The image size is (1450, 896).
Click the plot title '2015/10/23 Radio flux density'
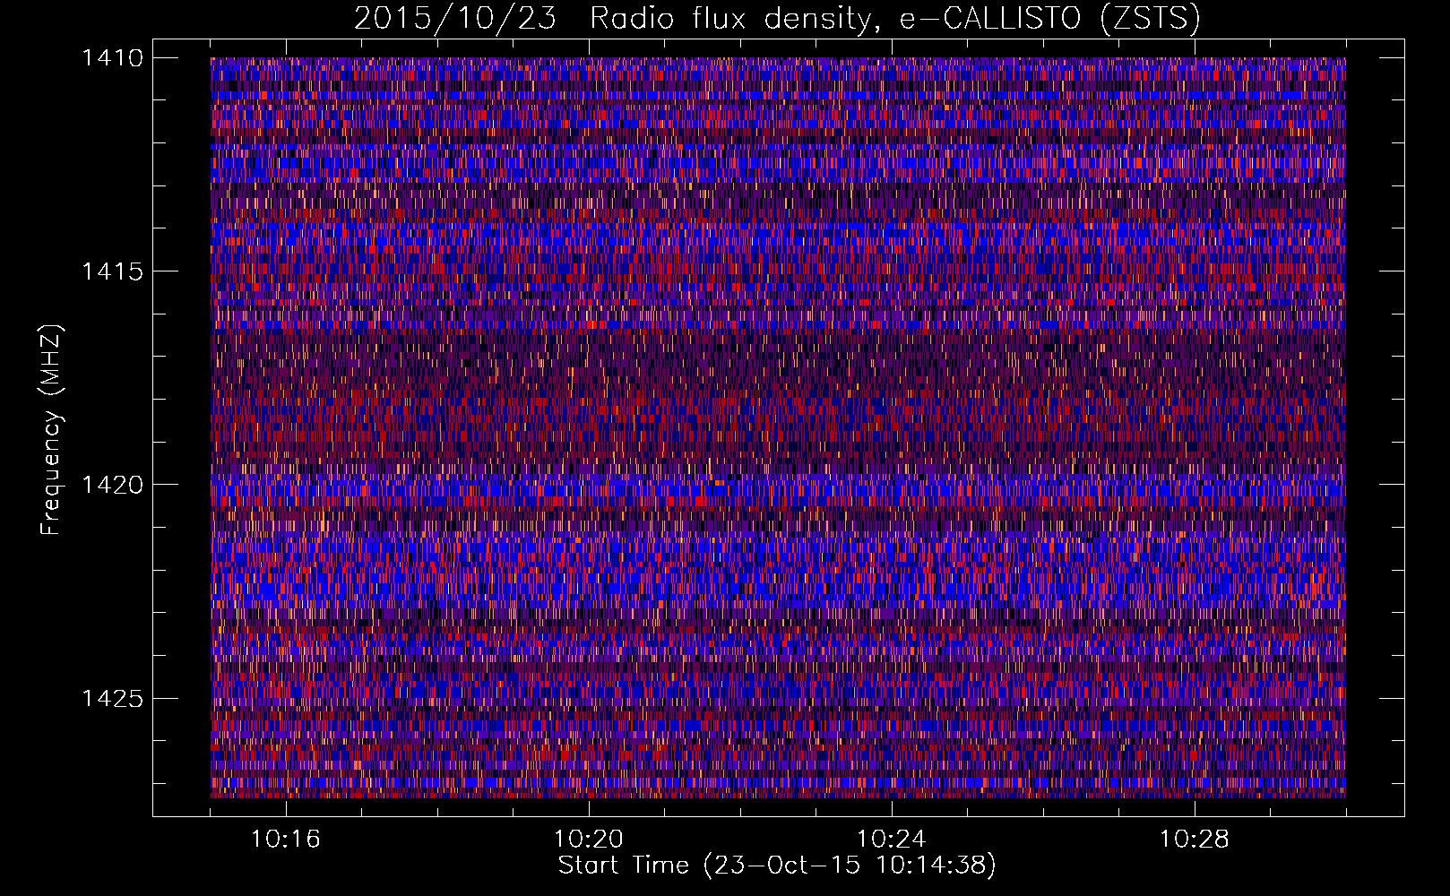click(777, 19)
